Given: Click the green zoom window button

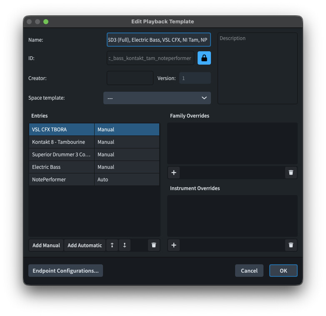Looking at the screenshot, I should tap(46, 22).
